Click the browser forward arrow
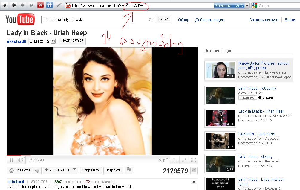The width and height of the screenshot is (300, 190). 23,5
